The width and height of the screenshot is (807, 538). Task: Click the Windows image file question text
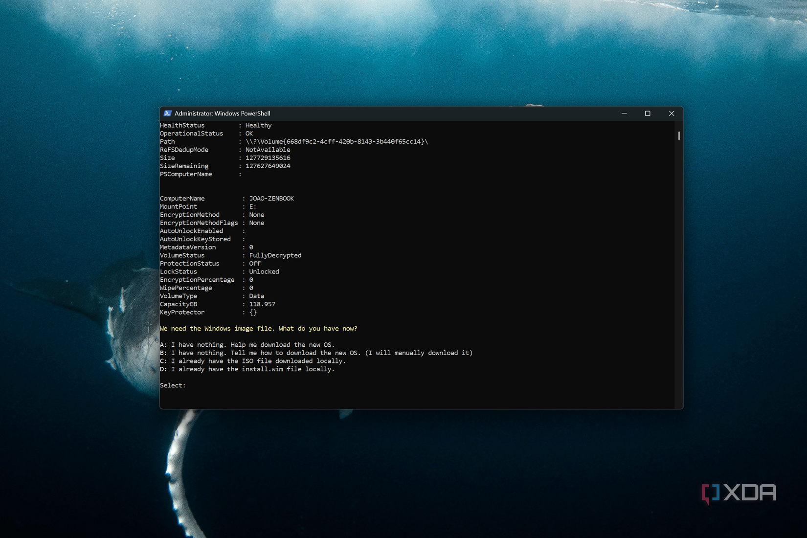point(259,328)
